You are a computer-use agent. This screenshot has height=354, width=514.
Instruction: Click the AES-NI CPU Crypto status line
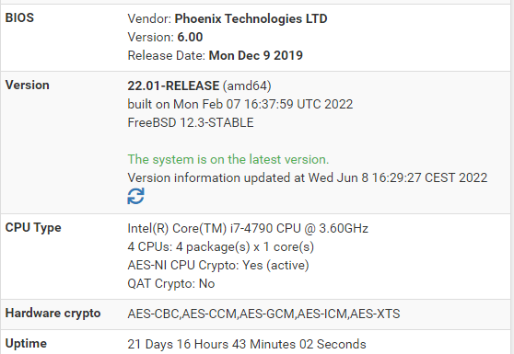[218, 265]
